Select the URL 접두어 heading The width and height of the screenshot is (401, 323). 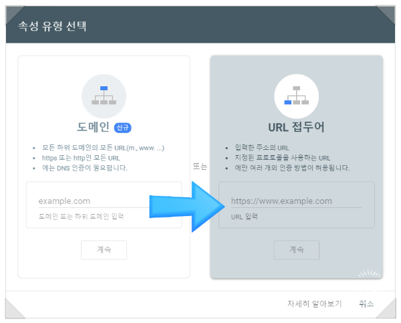296,127
